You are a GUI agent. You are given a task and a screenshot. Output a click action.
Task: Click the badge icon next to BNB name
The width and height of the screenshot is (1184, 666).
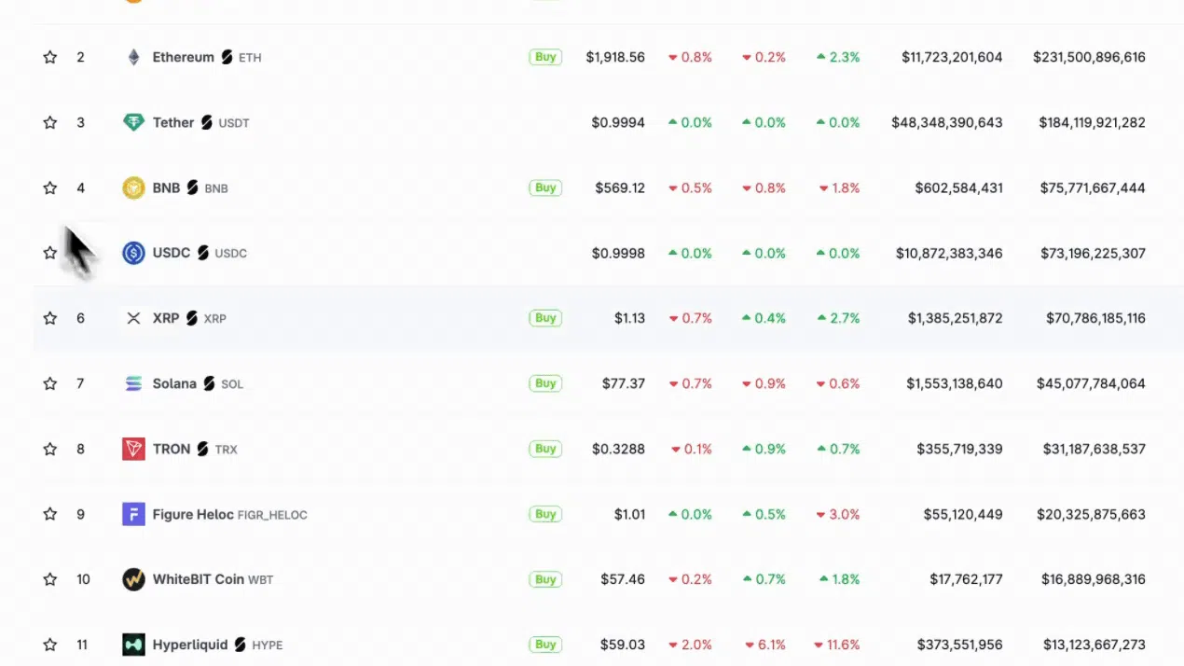(192, 187)
